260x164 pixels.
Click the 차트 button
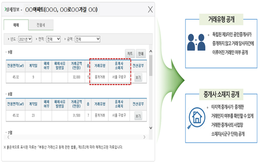pyautogui.click(x=130, y=53)
